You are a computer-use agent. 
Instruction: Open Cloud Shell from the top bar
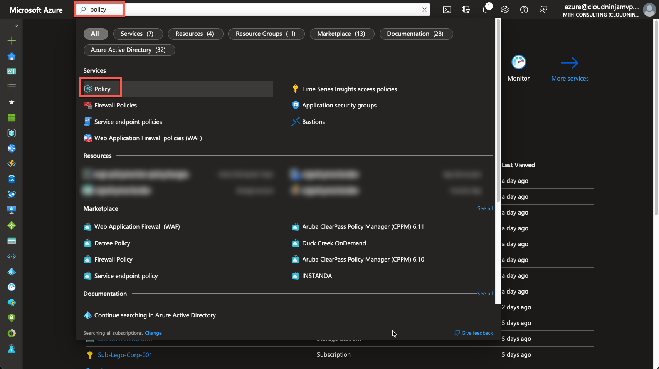point(447,10)
